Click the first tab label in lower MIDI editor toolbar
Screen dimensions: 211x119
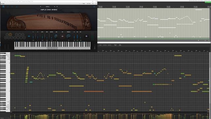pos(100,45)
